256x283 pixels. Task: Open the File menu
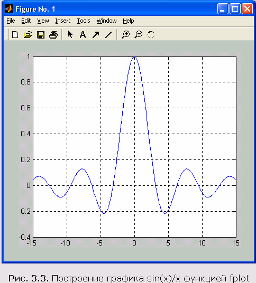click(x=11, y=21)
